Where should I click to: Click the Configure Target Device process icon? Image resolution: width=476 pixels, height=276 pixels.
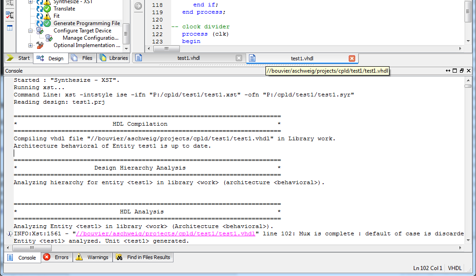40,31
